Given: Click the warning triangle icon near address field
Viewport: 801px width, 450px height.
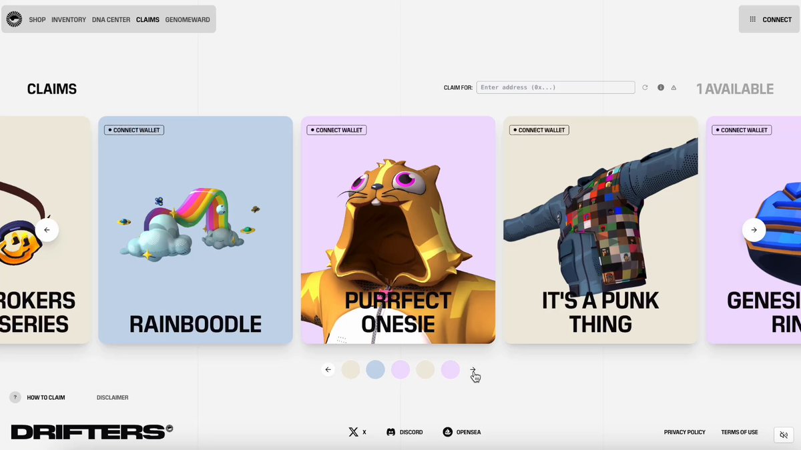Looking at the screenshot, I should pyautogui.click(x=674, y=87).
